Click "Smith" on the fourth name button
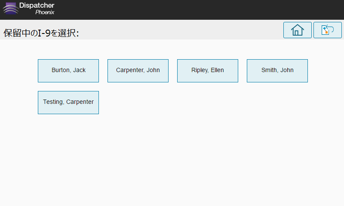The width and height of the screenshot is (344, 206). (270, 70)
